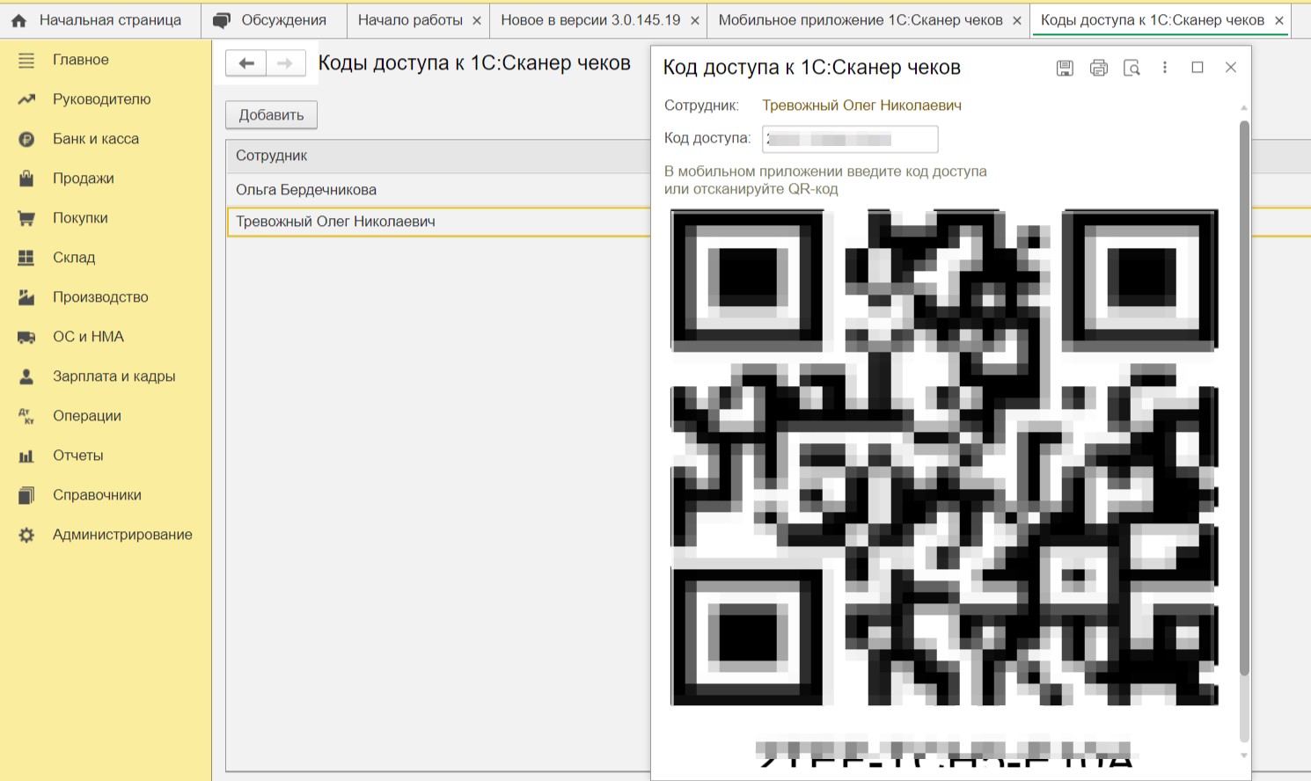Print the access code via printer icon
Viewport: 1311px width, 781px height.
point(1098,68)
